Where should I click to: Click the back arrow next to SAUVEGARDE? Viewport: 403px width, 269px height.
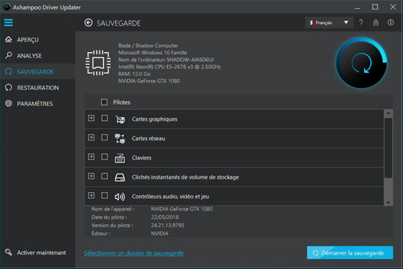pos(89,23)
